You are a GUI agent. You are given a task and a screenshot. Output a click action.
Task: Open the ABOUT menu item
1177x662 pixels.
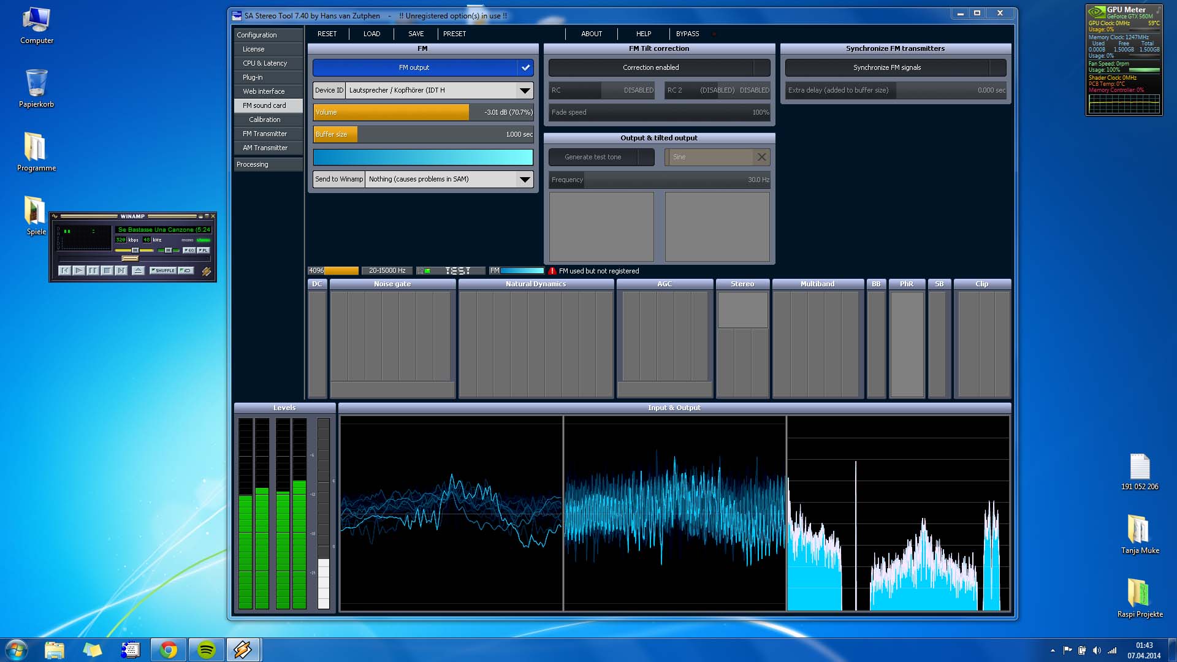(x=592, y=34)
